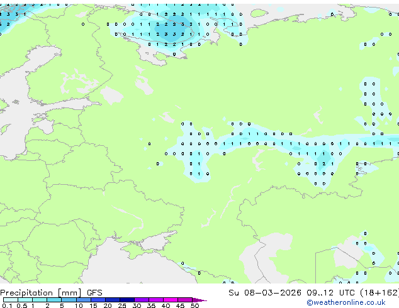Click the "0.1" legend scale label
The image size is (399, 308).
pyautogui.click(x=6, y=305)
